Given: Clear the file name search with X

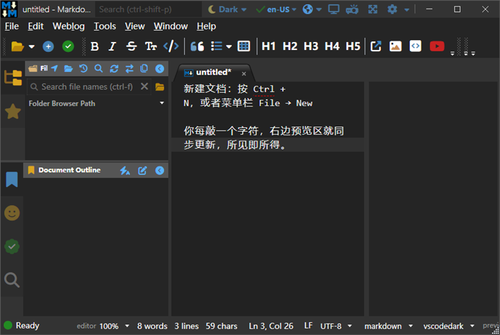Looking at the screenshot, I should 145,87.
